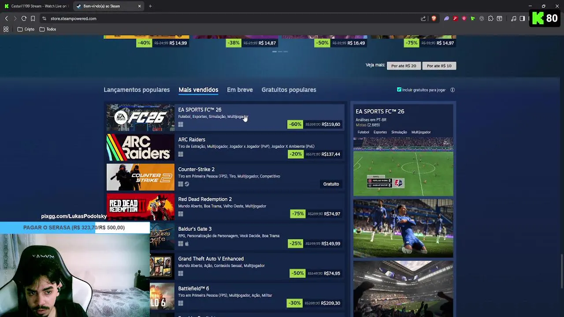Open the red magic wand extension

click(x=455, y=18)
